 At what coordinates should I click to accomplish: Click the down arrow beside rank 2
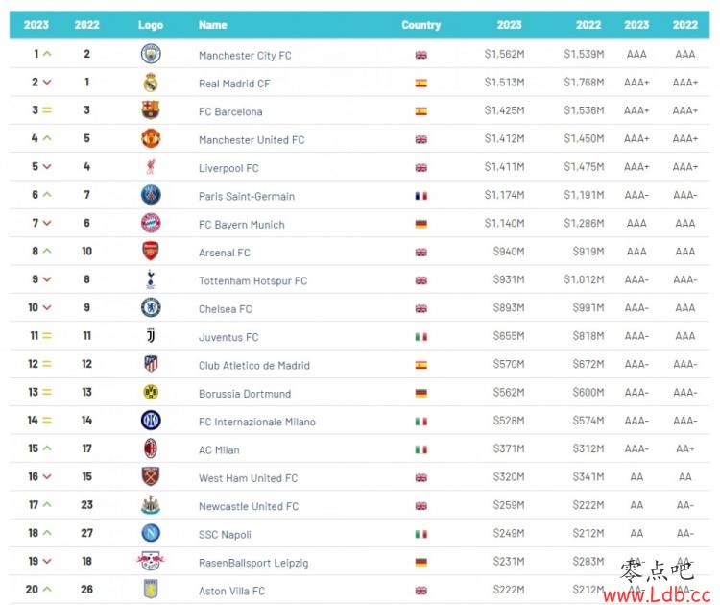(47, 83)
